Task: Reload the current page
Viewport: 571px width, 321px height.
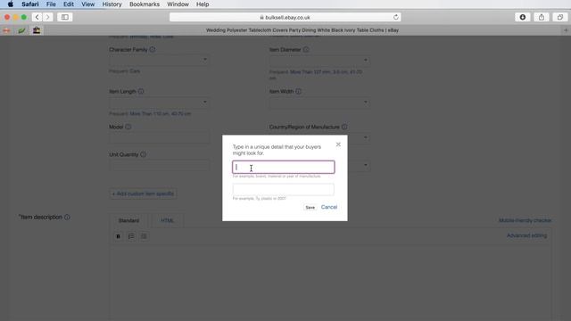Action: pyautogui.click(x=396, y=17)
